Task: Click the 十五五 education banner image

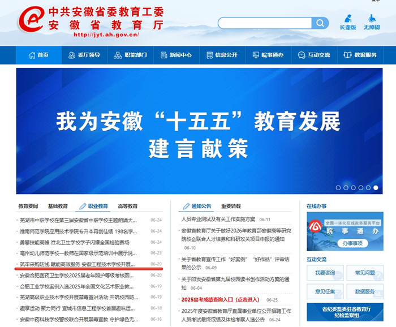Action: click(197, 130)
